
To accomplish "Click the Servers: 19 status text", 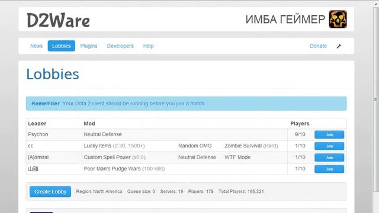I will coord(172,192).
